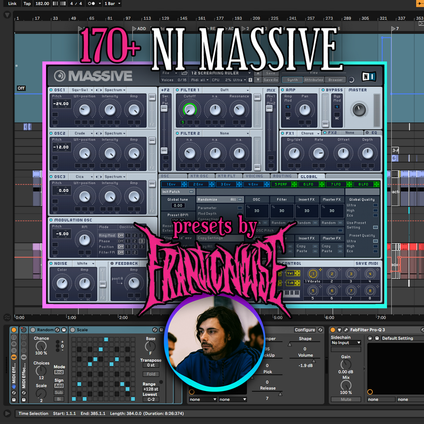Open the 1 Bar quantization dropdown

(x=112, y=3)
